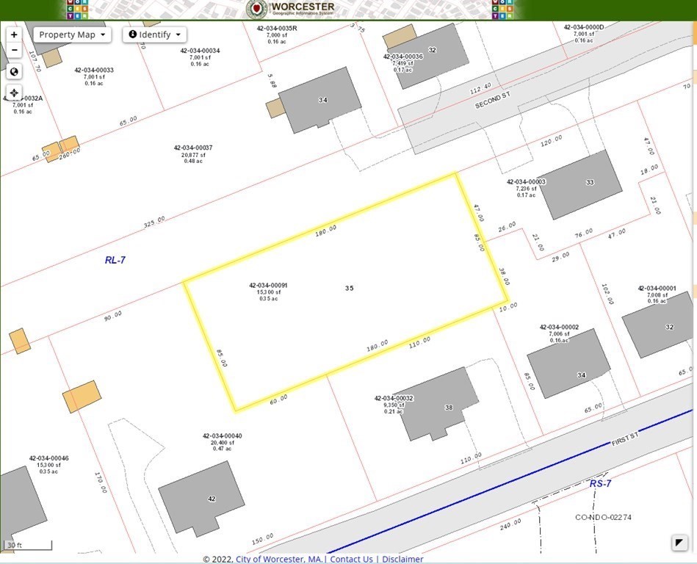This screenshot has height=564, width=697.
Task: Select highlighted parcel 42-034-00091
Action: (x=268, y=292)
